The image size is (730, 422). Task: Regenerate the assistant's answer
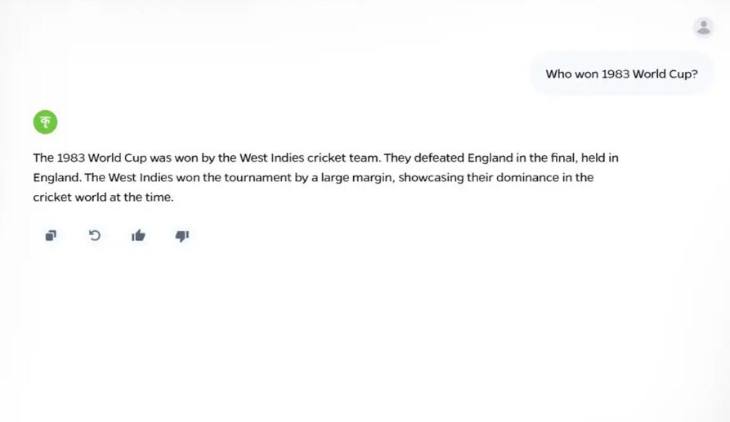(95, 236)
